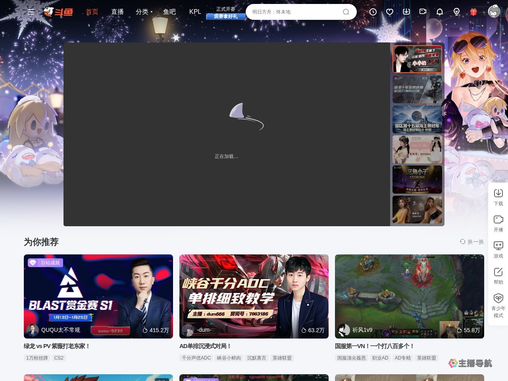Open the BLAST赏金赛 S1 stream thumbnail

point(98,296)
